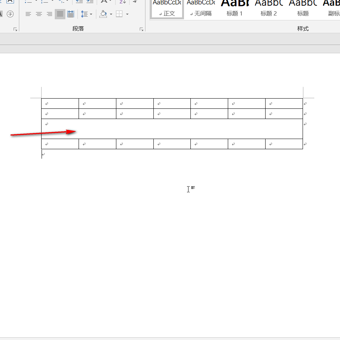Apply shading with the paint bucket
This screenshot has height=340, width=340.
(x=103, y=14)
